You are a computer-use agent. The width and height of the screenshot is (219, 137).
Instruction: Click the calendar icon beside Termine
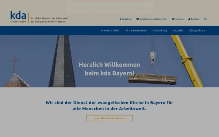(x=173, y=19)
